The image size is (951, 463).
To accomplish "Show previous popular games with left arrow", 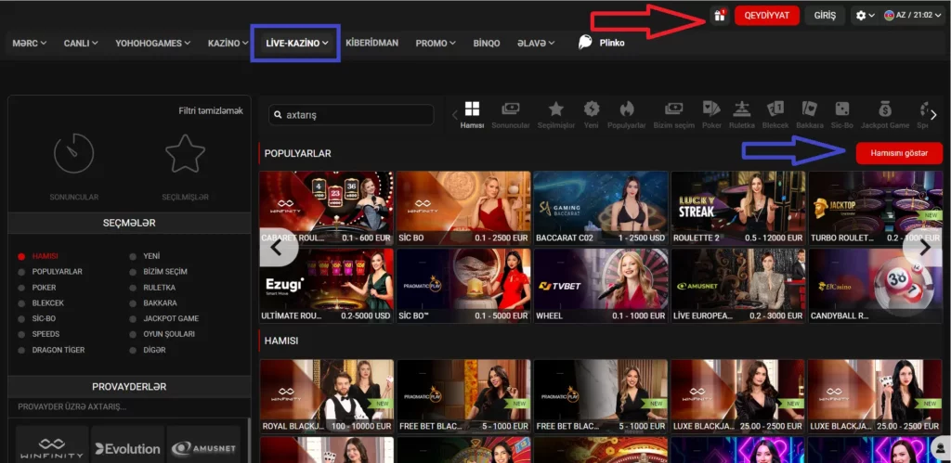I will coord(277,247).
